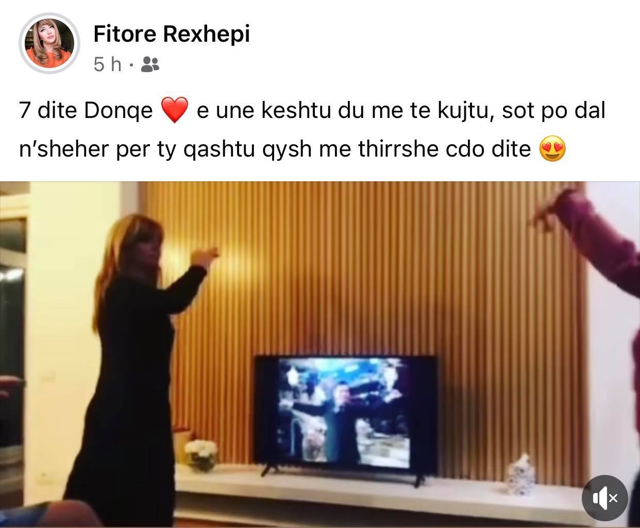
Task: Click the friends audience icon
Action: pos(150,64)
